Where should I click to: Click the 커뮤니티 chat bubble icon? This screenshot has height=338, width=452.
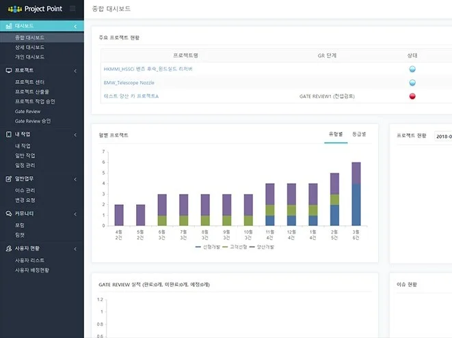[8, 213]
